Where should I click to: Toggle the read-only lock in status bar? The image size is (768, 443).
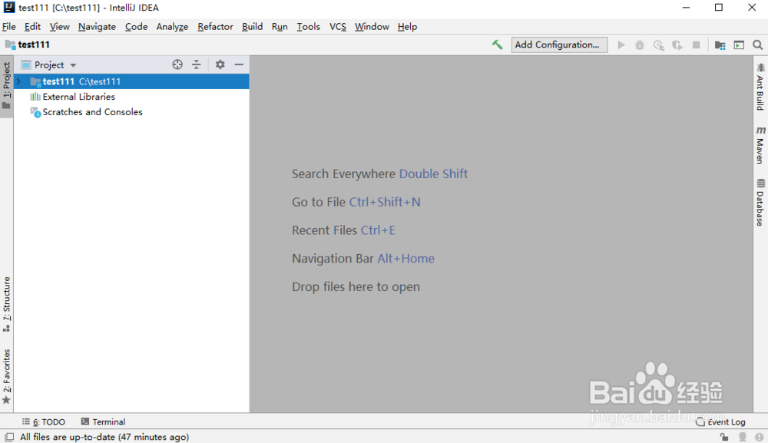tap(725, 436)
